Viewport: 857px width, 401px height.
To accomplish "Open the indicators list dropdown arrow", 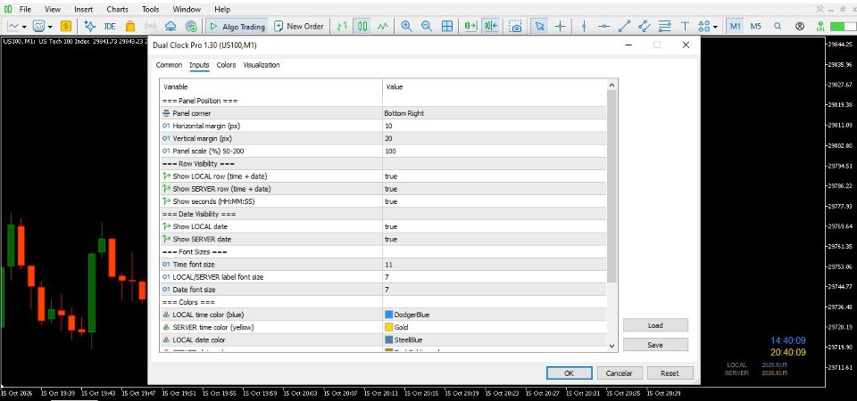I will tap(50, 26).
